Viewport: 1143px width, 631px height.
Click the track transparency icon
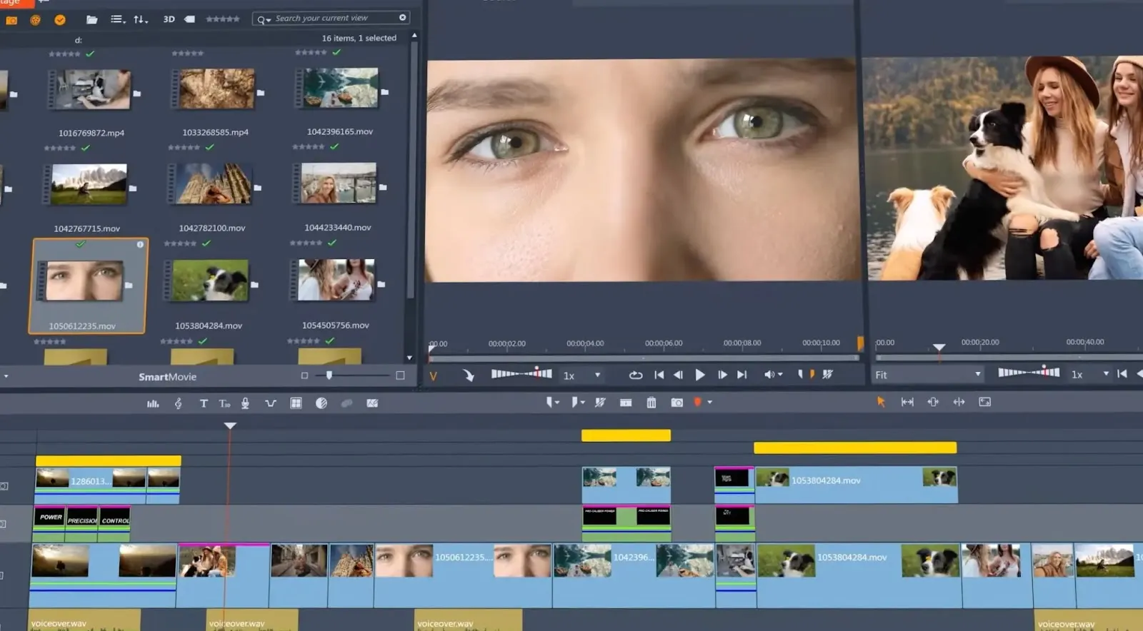[346, 403]
